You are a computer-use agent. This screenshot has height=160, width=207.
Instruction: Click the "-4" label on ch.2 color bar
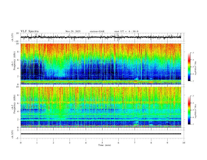pyautogui.click(x=193, y=103)
